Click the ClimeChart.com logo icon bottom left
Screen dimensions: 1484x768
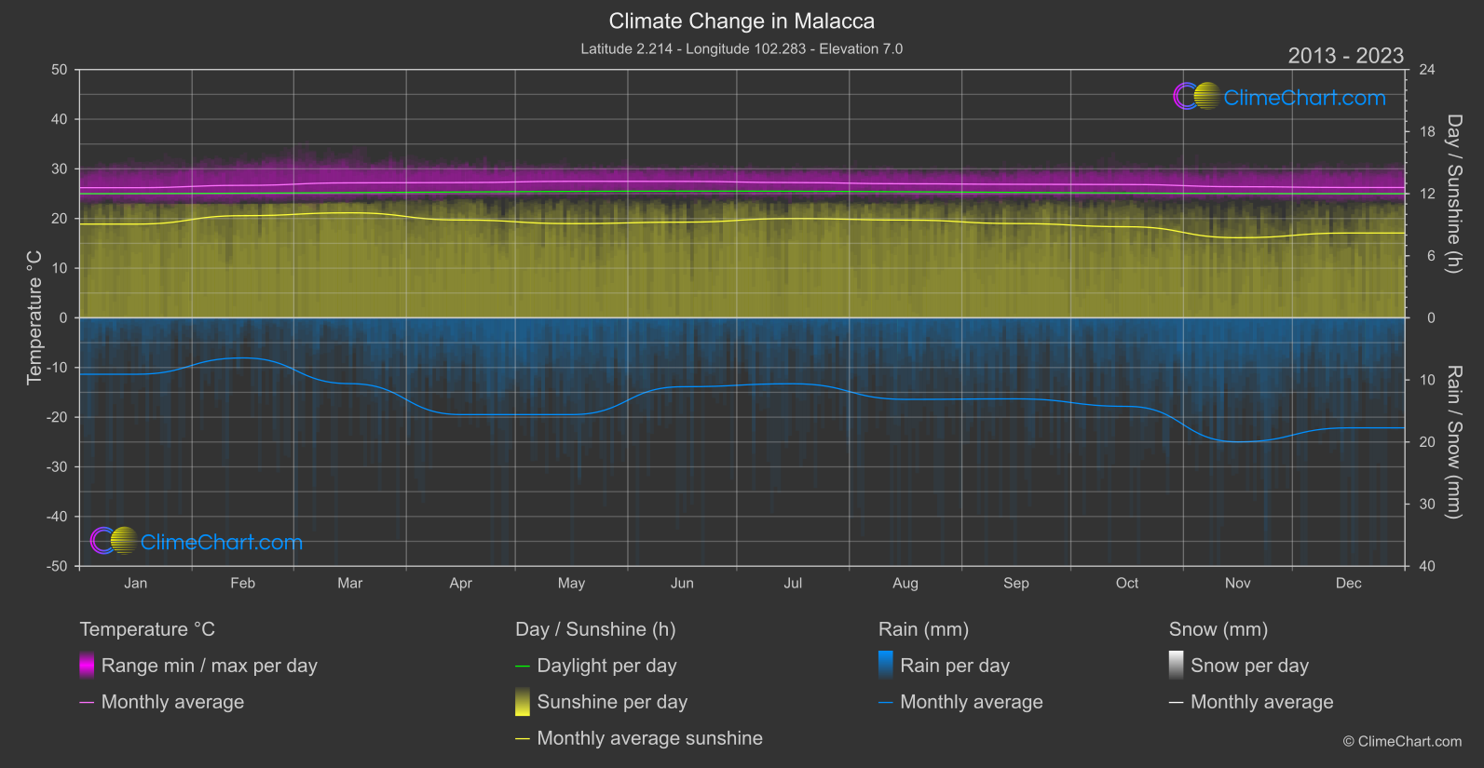[x=115, y=541]
